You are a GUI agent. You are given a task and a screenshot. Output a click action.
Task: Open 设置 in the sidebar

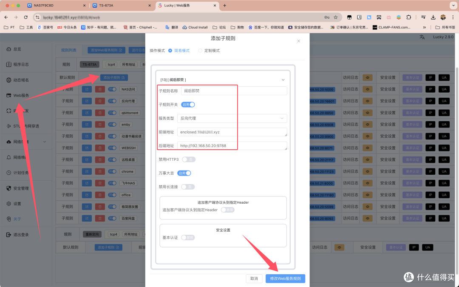[14, 204]
